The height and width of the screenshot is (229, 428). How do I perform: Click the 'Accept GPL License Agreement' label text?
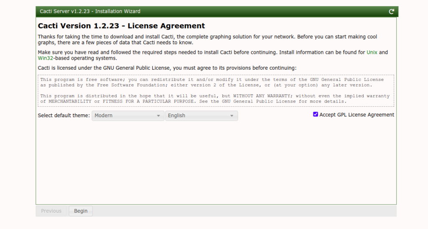(357, 115)
